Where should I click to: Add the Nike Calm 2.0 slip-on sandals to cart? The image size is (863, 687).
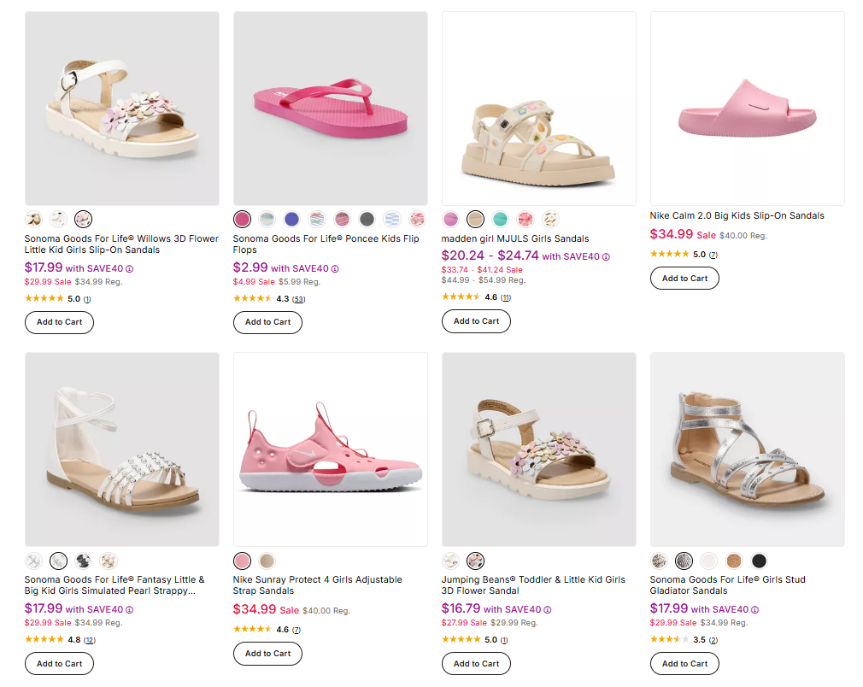click(684, 278)
